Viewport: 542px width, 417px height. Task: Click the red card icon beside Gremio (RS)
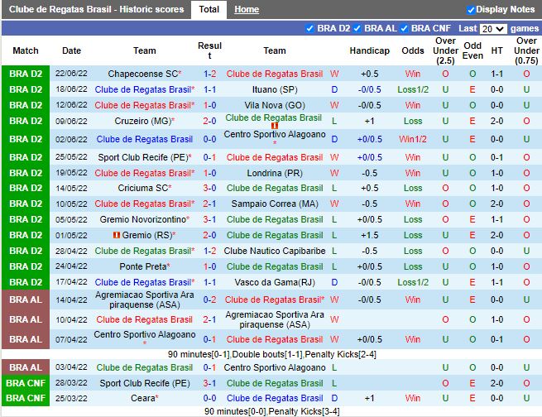click(x=117, y=235)
